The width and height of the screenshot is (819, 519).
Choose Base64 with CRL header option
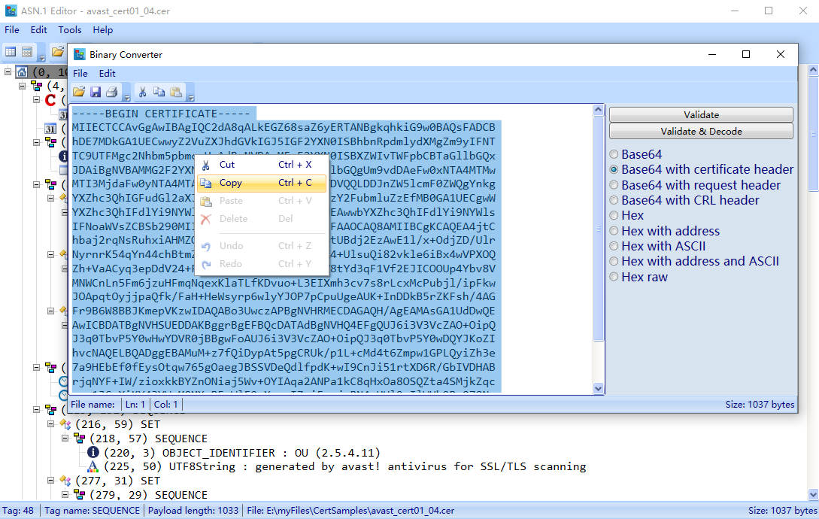(x=614, y=200)
